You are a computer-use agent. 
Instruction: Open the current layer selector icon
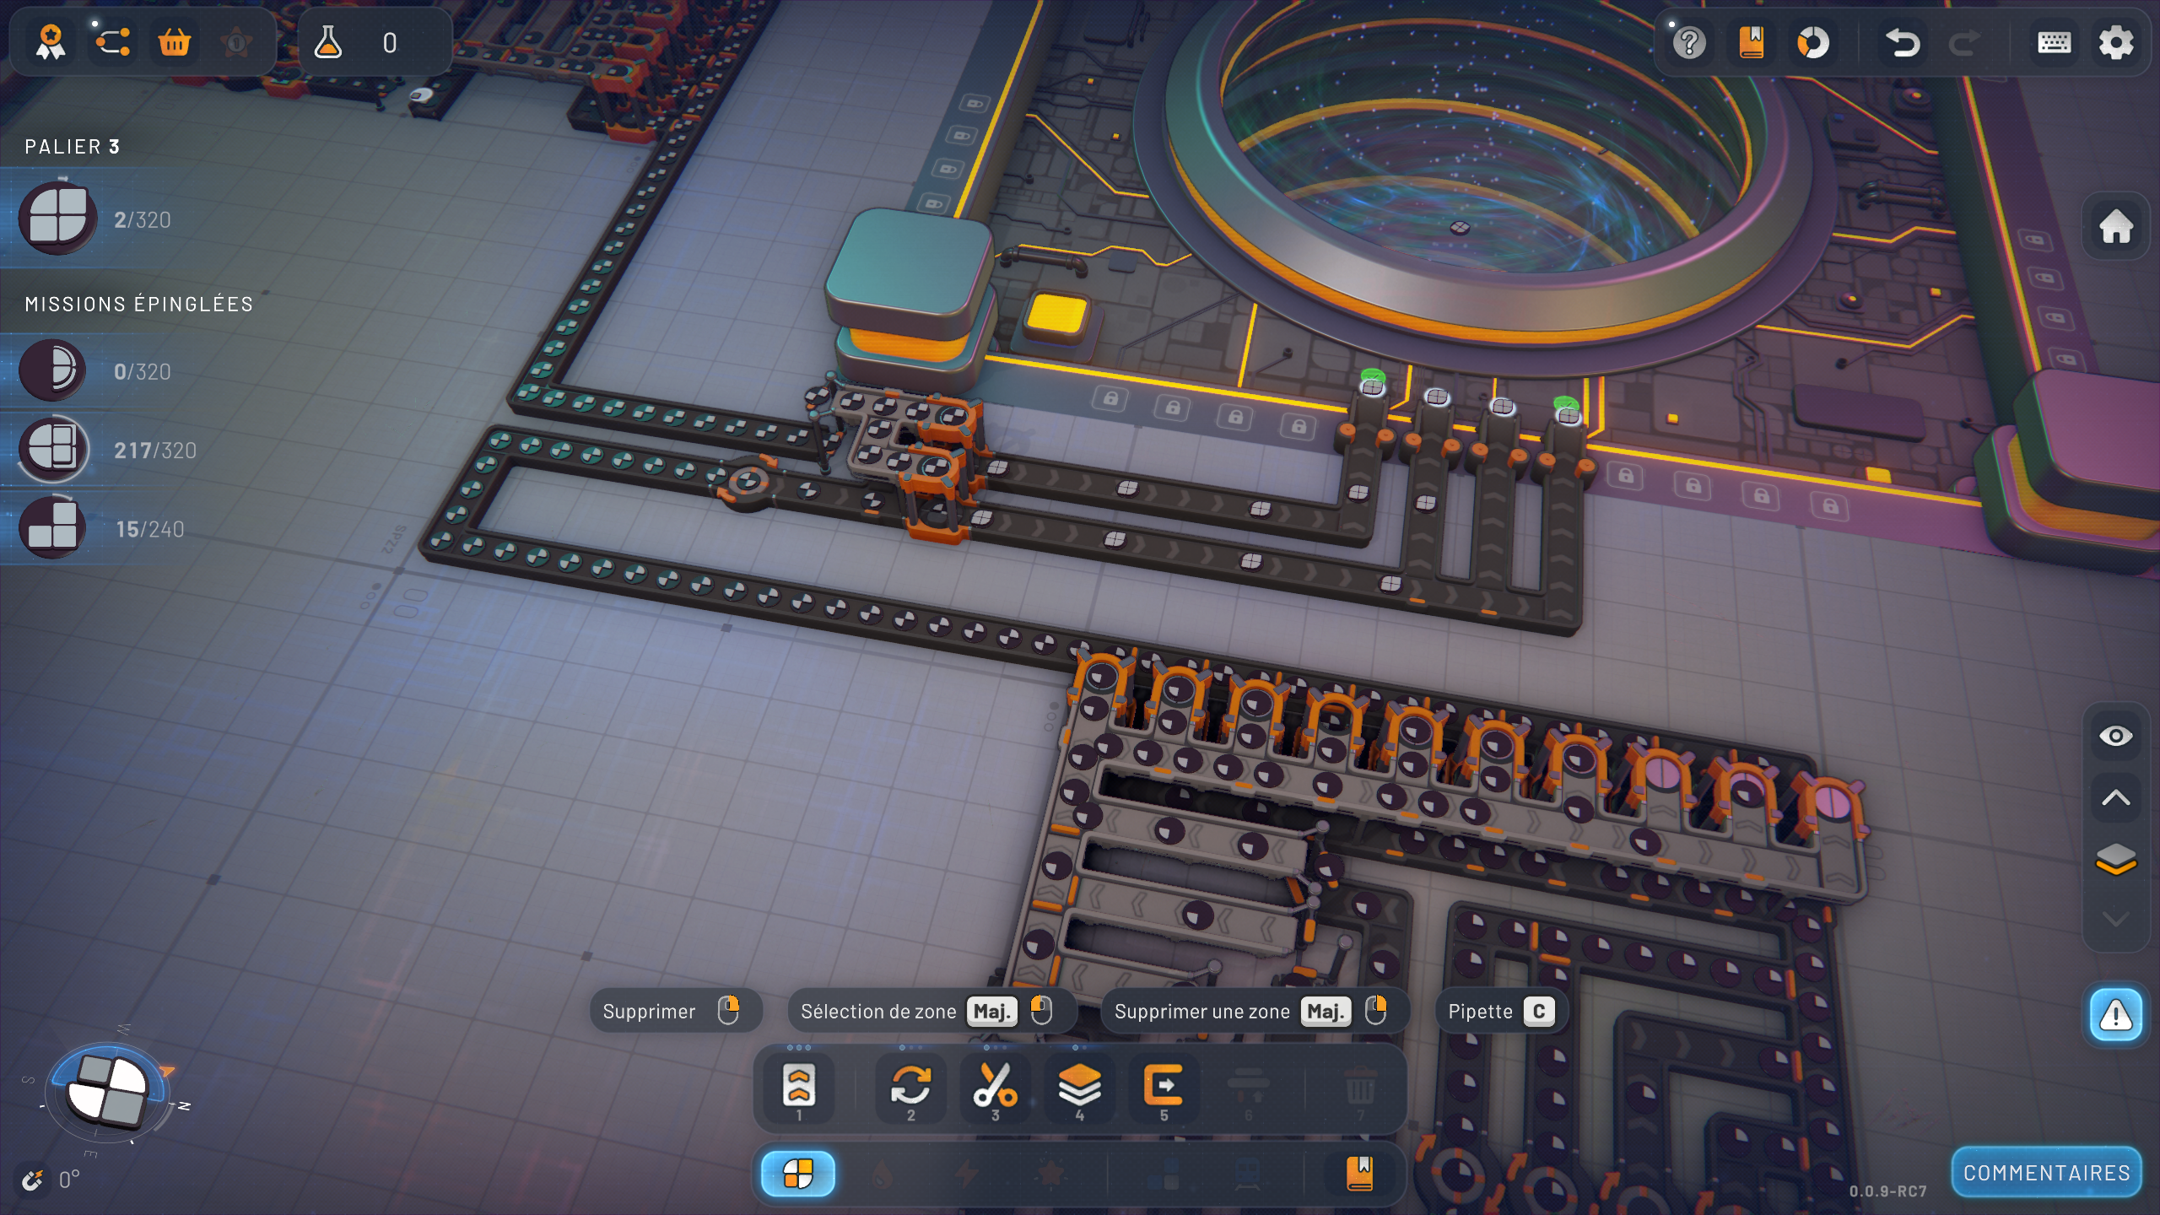2115,859
